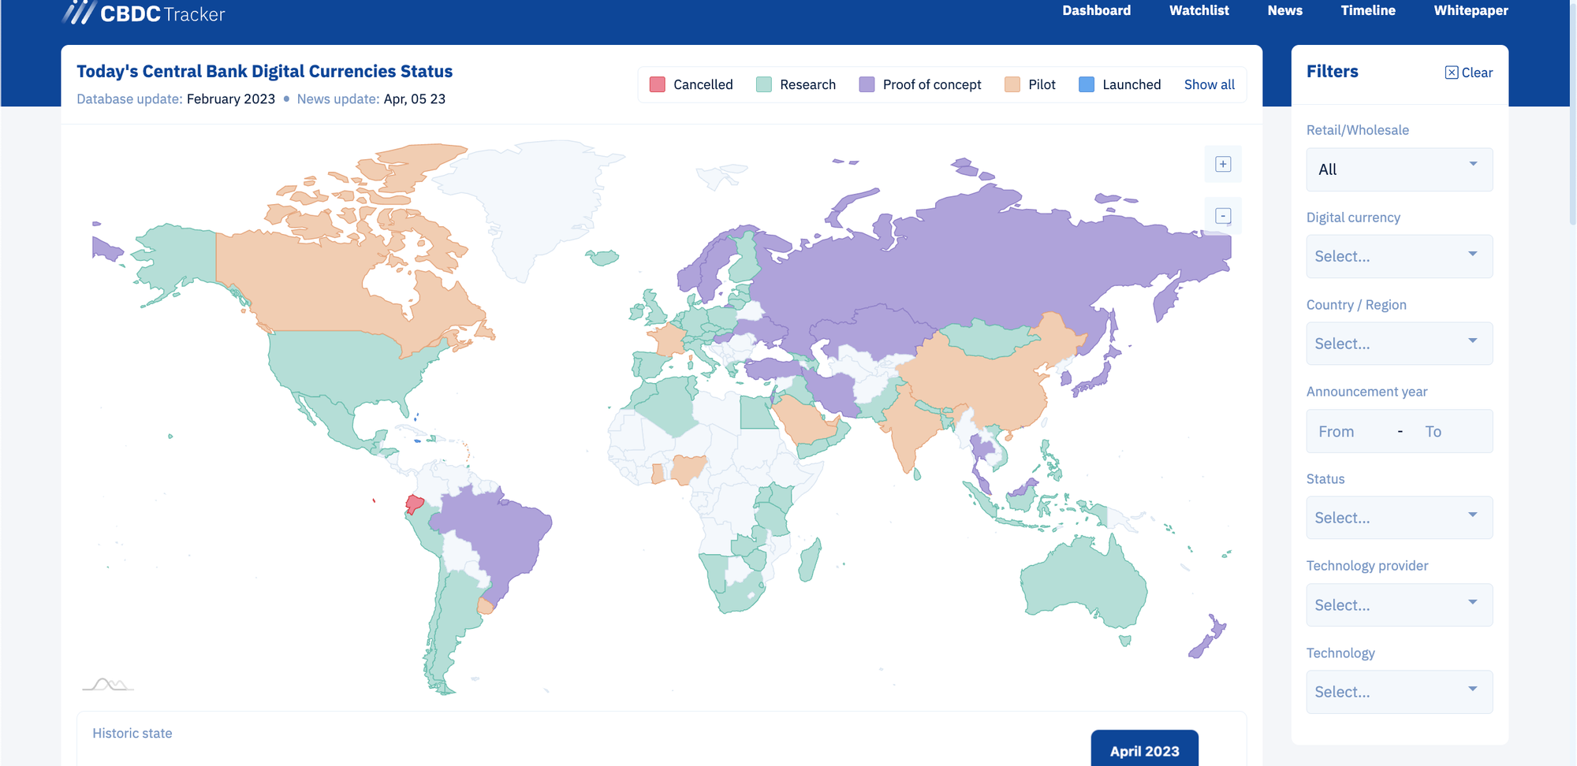Toggle the Pilot legend filter
Screen dimensions: 1577x766
pos(1030,84)
